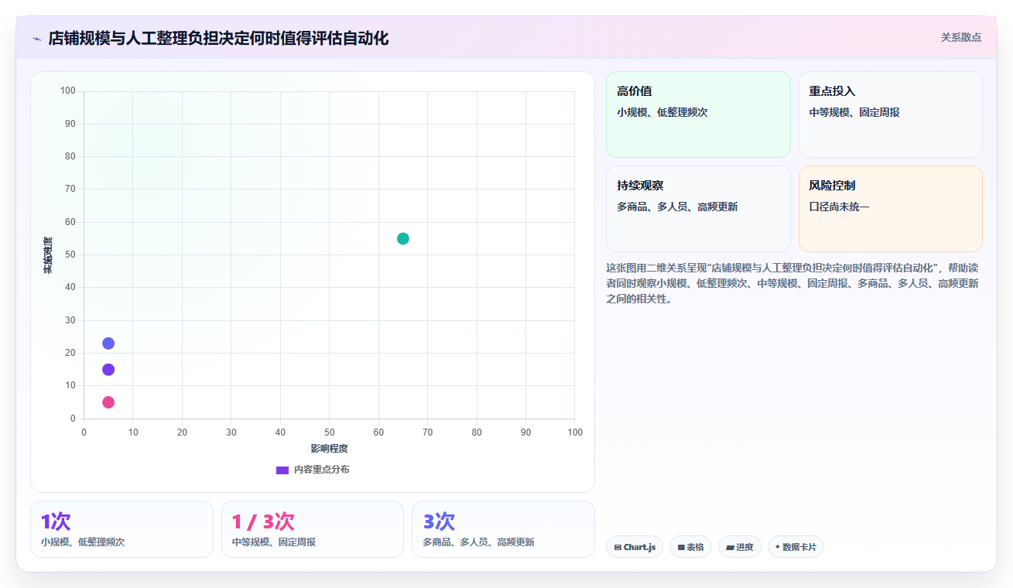Click the blue-violet data point near 23
The image size is (1013, 588).
108,344
